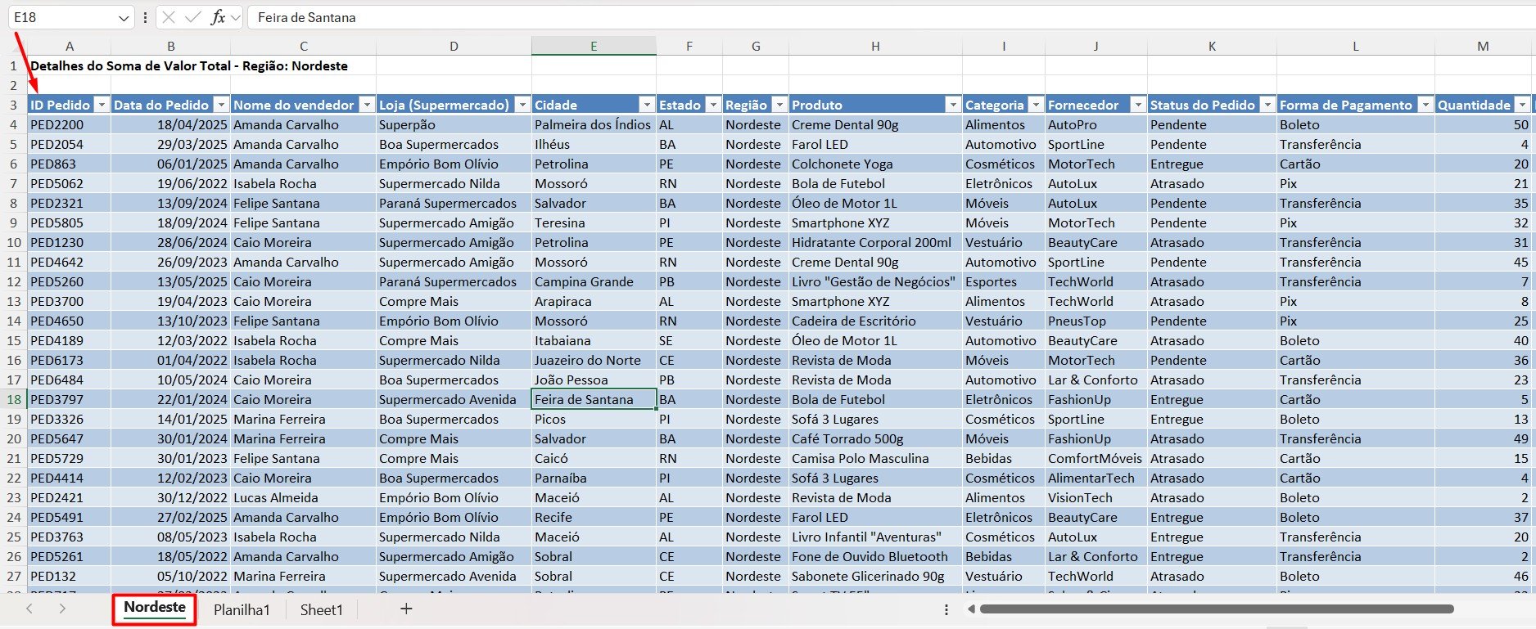The width and height of the screenshot is (1536, 629).
Task: Click the scroll-left arrow of horizontal scrollbar
Action: point(971,609)
